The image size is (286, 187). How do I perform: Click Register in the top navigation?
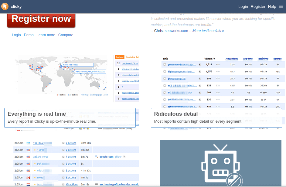258,7
